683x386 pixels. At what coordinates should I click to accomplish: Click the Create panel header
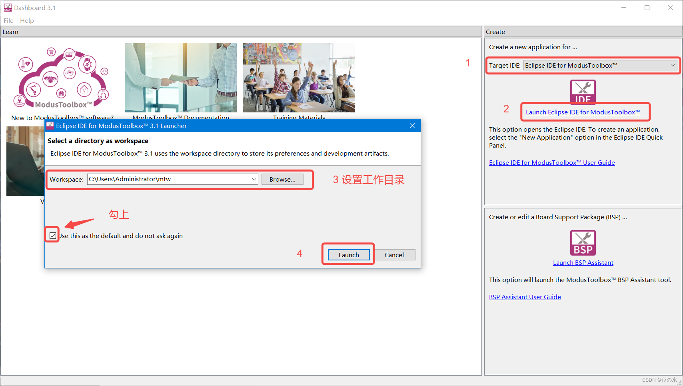(583, 32)
